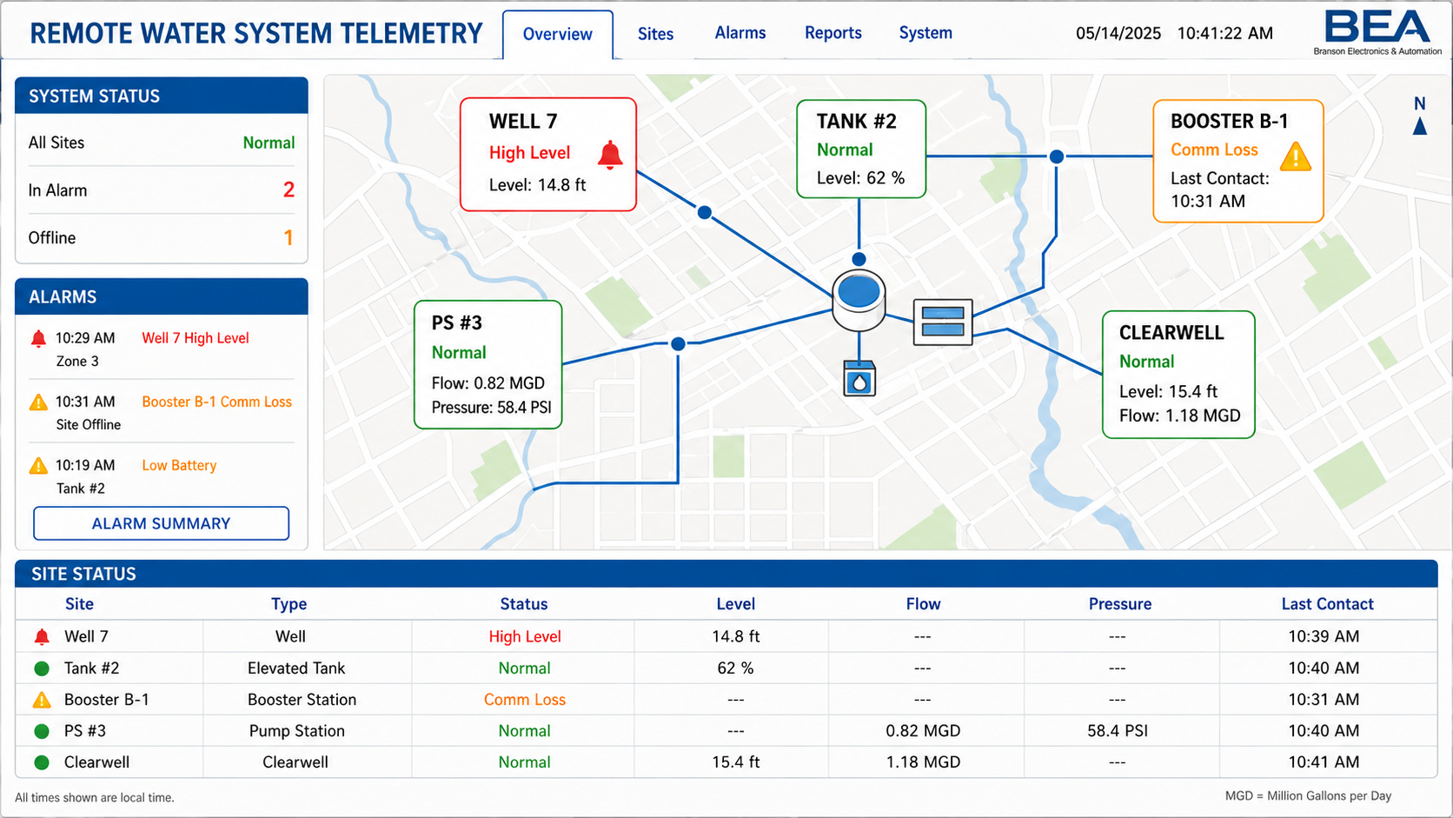
Task: Open the Sites tab
Action: click(655, 34)
